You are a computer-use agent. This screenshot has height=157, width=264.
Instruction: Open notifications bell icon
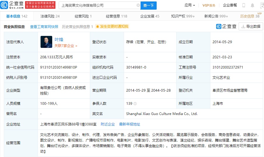pyautogui.click(x=252, y=5)
